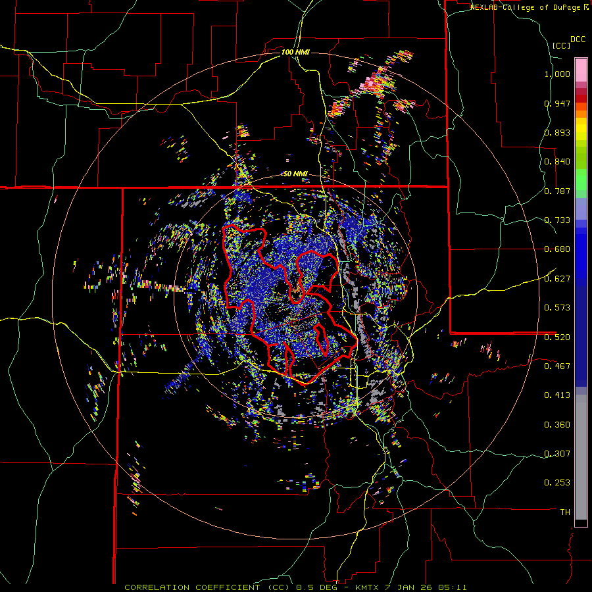Click the DCC label above the color bar
The width and height of the screenshot is (592, 592).
pos(578,39)
